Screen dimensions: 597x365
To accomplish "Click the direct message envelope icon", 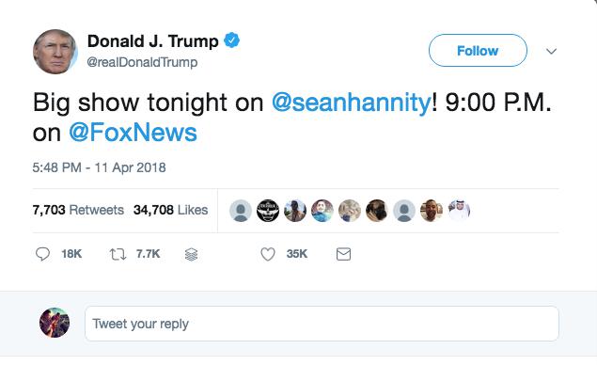I will (x=343, y=254).
